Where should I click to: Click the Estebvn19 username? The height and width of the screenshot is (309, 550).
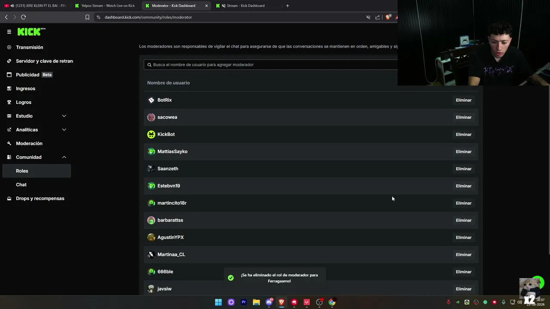pos(168,186)
